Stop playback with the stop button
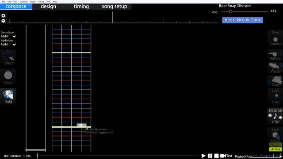The height and width of the screenshot is (159, 283). (216, 155)
